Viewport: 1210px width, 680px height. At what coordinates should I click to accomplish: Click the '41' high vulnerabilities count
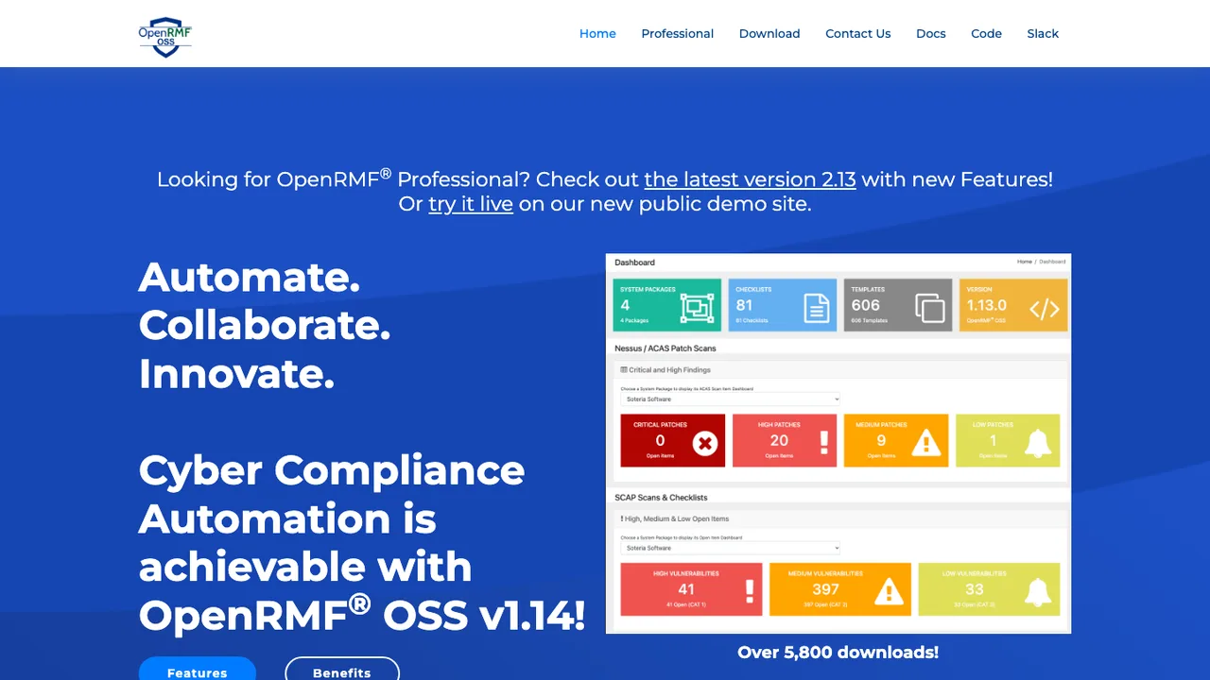(x=686, y=589)
